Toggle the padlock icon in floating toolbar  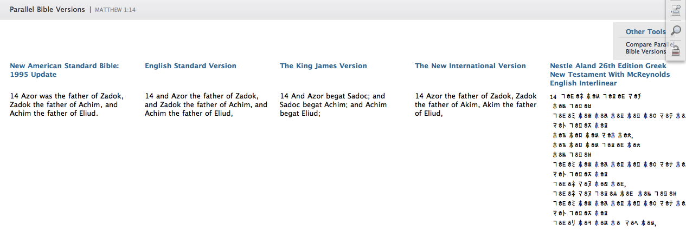coord(676,51)
